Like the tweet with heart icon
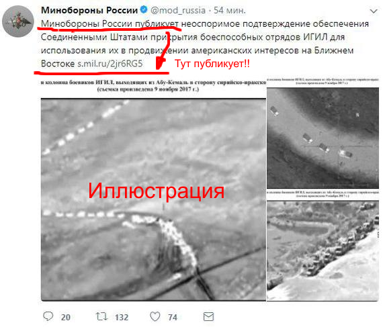Image resolution: width=383 pixels, height=327 pixels. coord(155,316)
